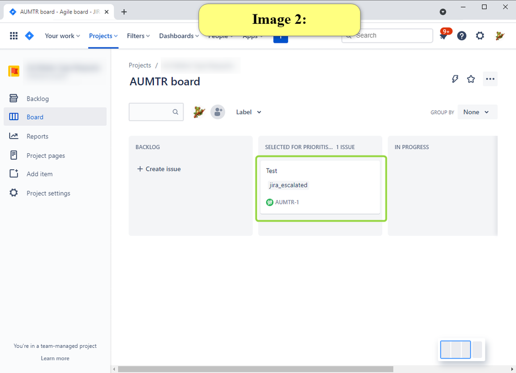Expand the Filters menu
The image size is (516, 373).
click(138, 36)
